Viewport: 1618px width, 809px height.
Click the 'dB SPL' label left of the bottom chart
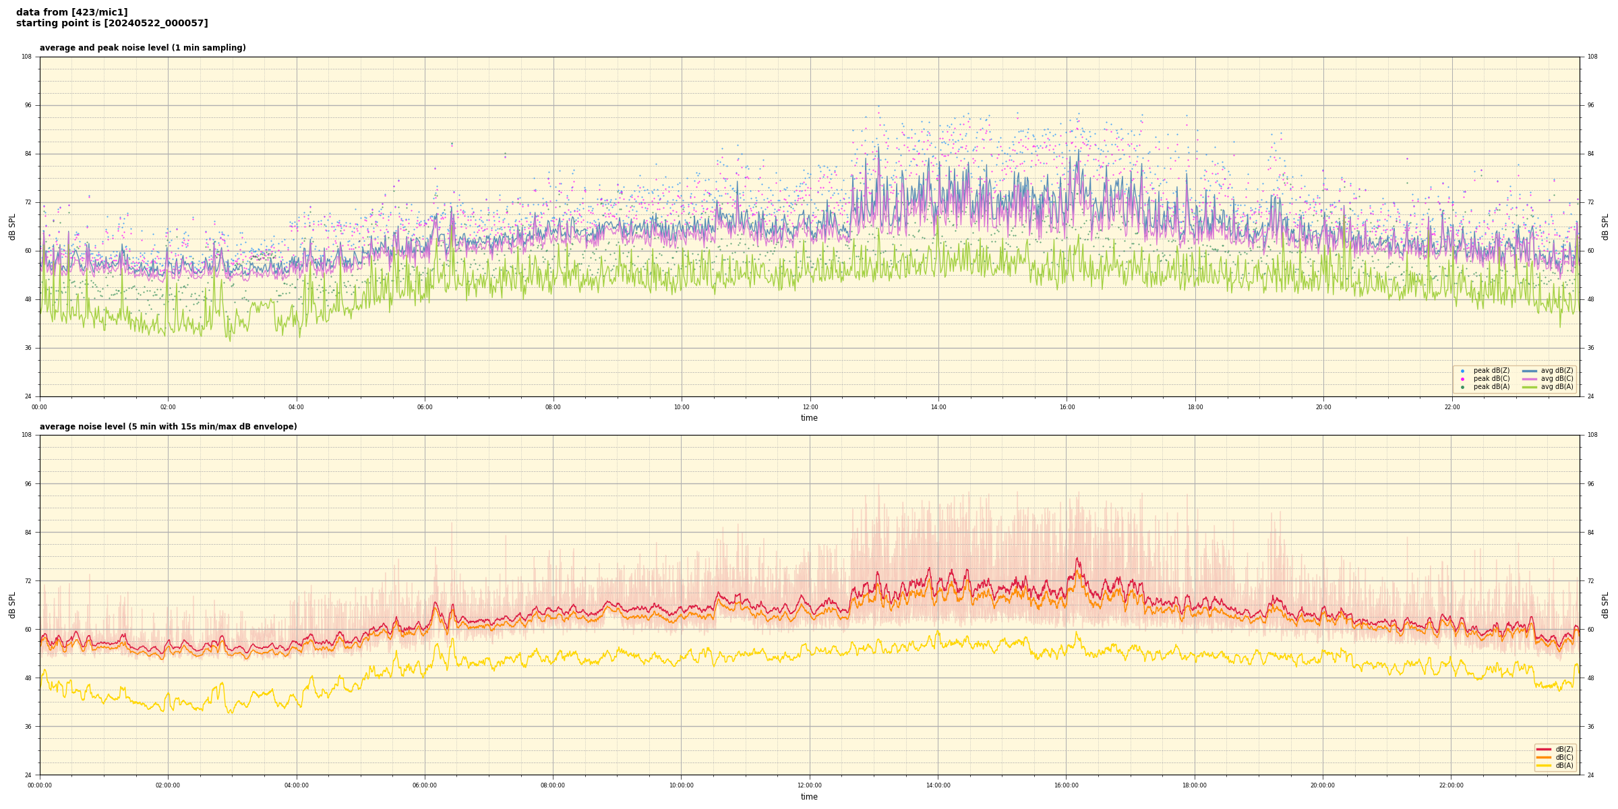[x=12, y=605]
